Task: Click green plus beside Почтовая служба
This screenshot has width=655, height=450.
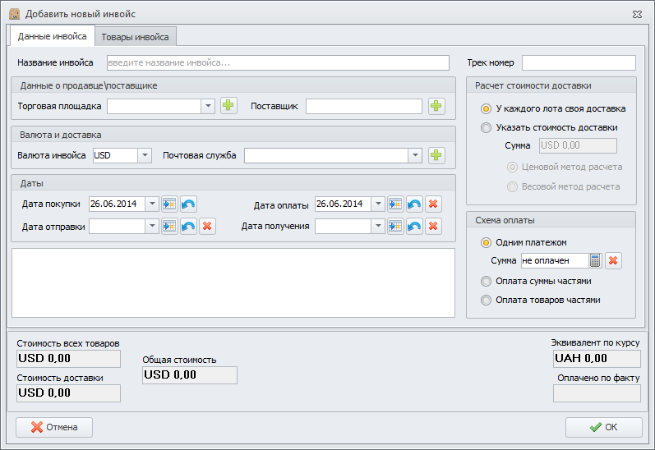Action: click(436, 155)
